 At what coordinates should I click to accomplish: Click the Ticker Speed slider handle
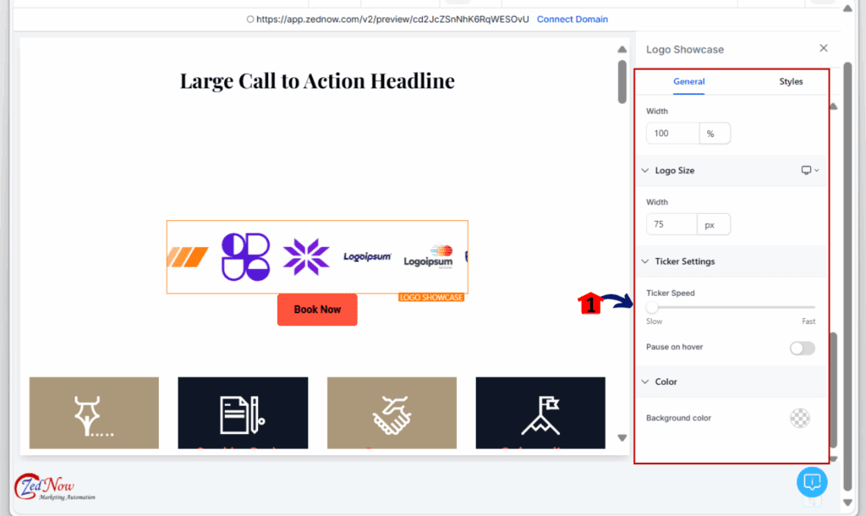pyautogui.click(x=652, y=307)
